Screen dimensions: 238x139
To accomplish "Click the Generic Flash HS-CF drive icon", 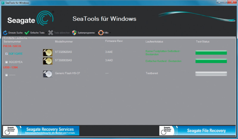I will (x=48, y=74).
